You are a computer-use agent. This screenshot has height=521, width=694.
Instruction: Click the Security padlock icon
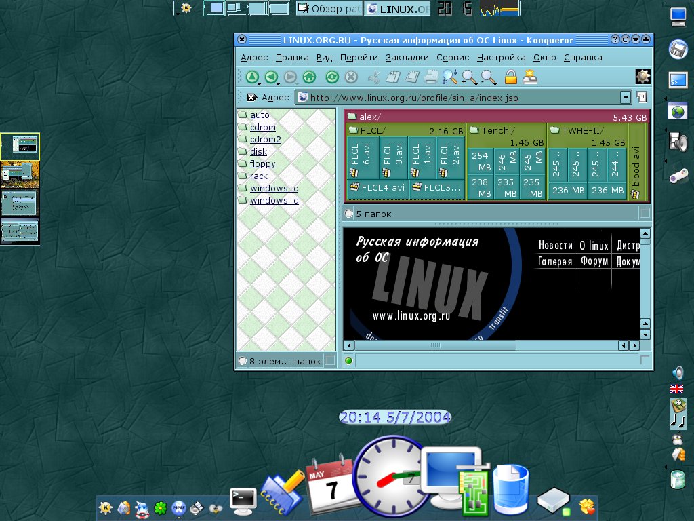pos(511,77)
